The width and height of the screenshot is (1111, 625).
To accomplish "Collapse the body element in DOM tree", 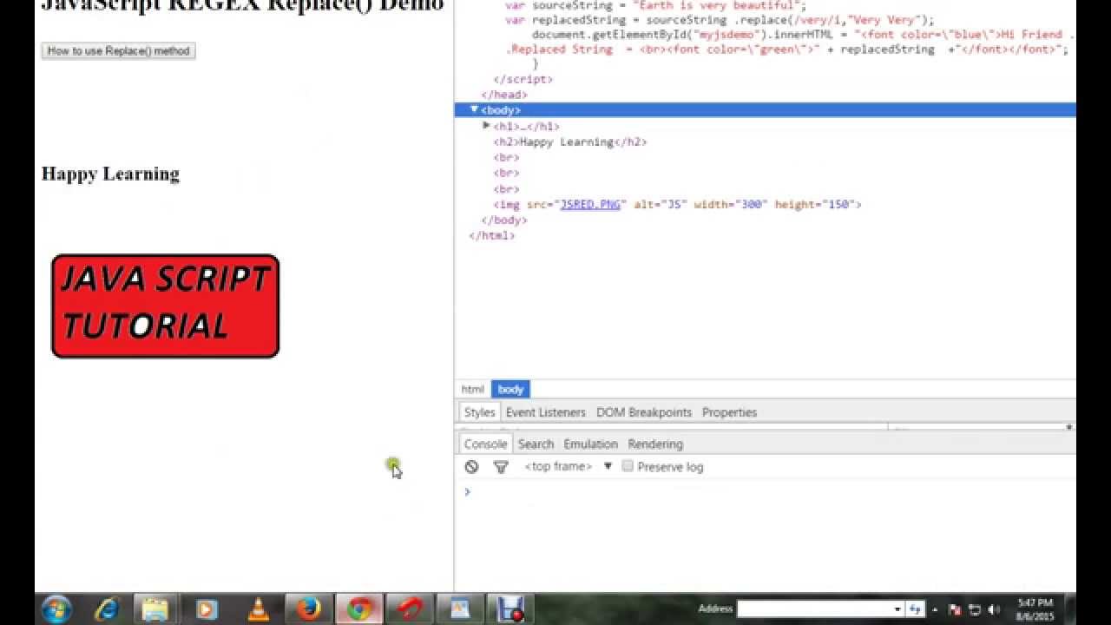I will 474,109.
